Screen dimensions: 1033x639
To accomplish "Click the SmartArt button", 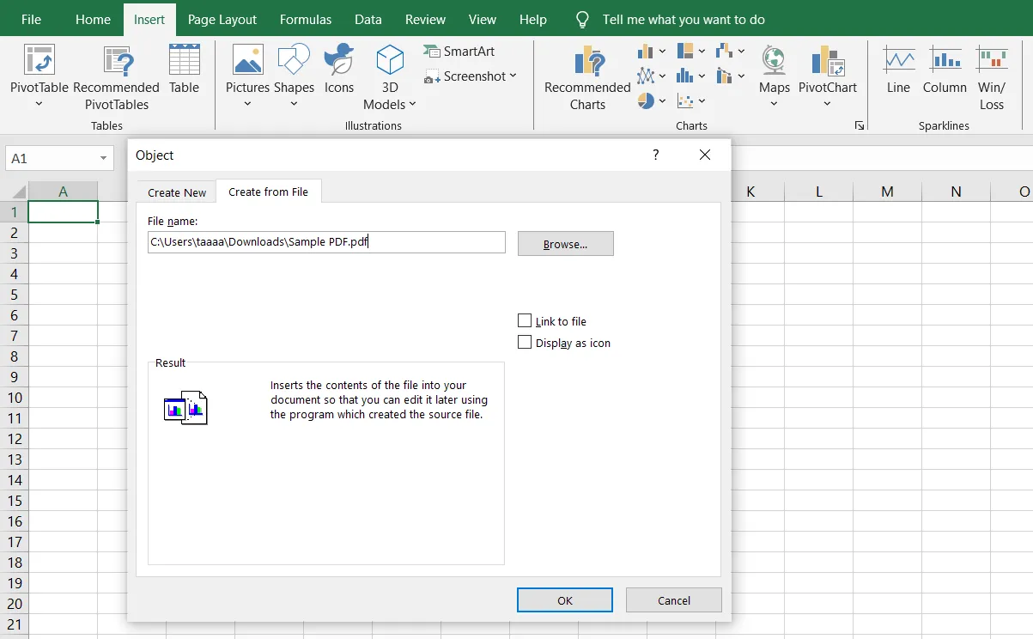I will [x=459, y=52].
